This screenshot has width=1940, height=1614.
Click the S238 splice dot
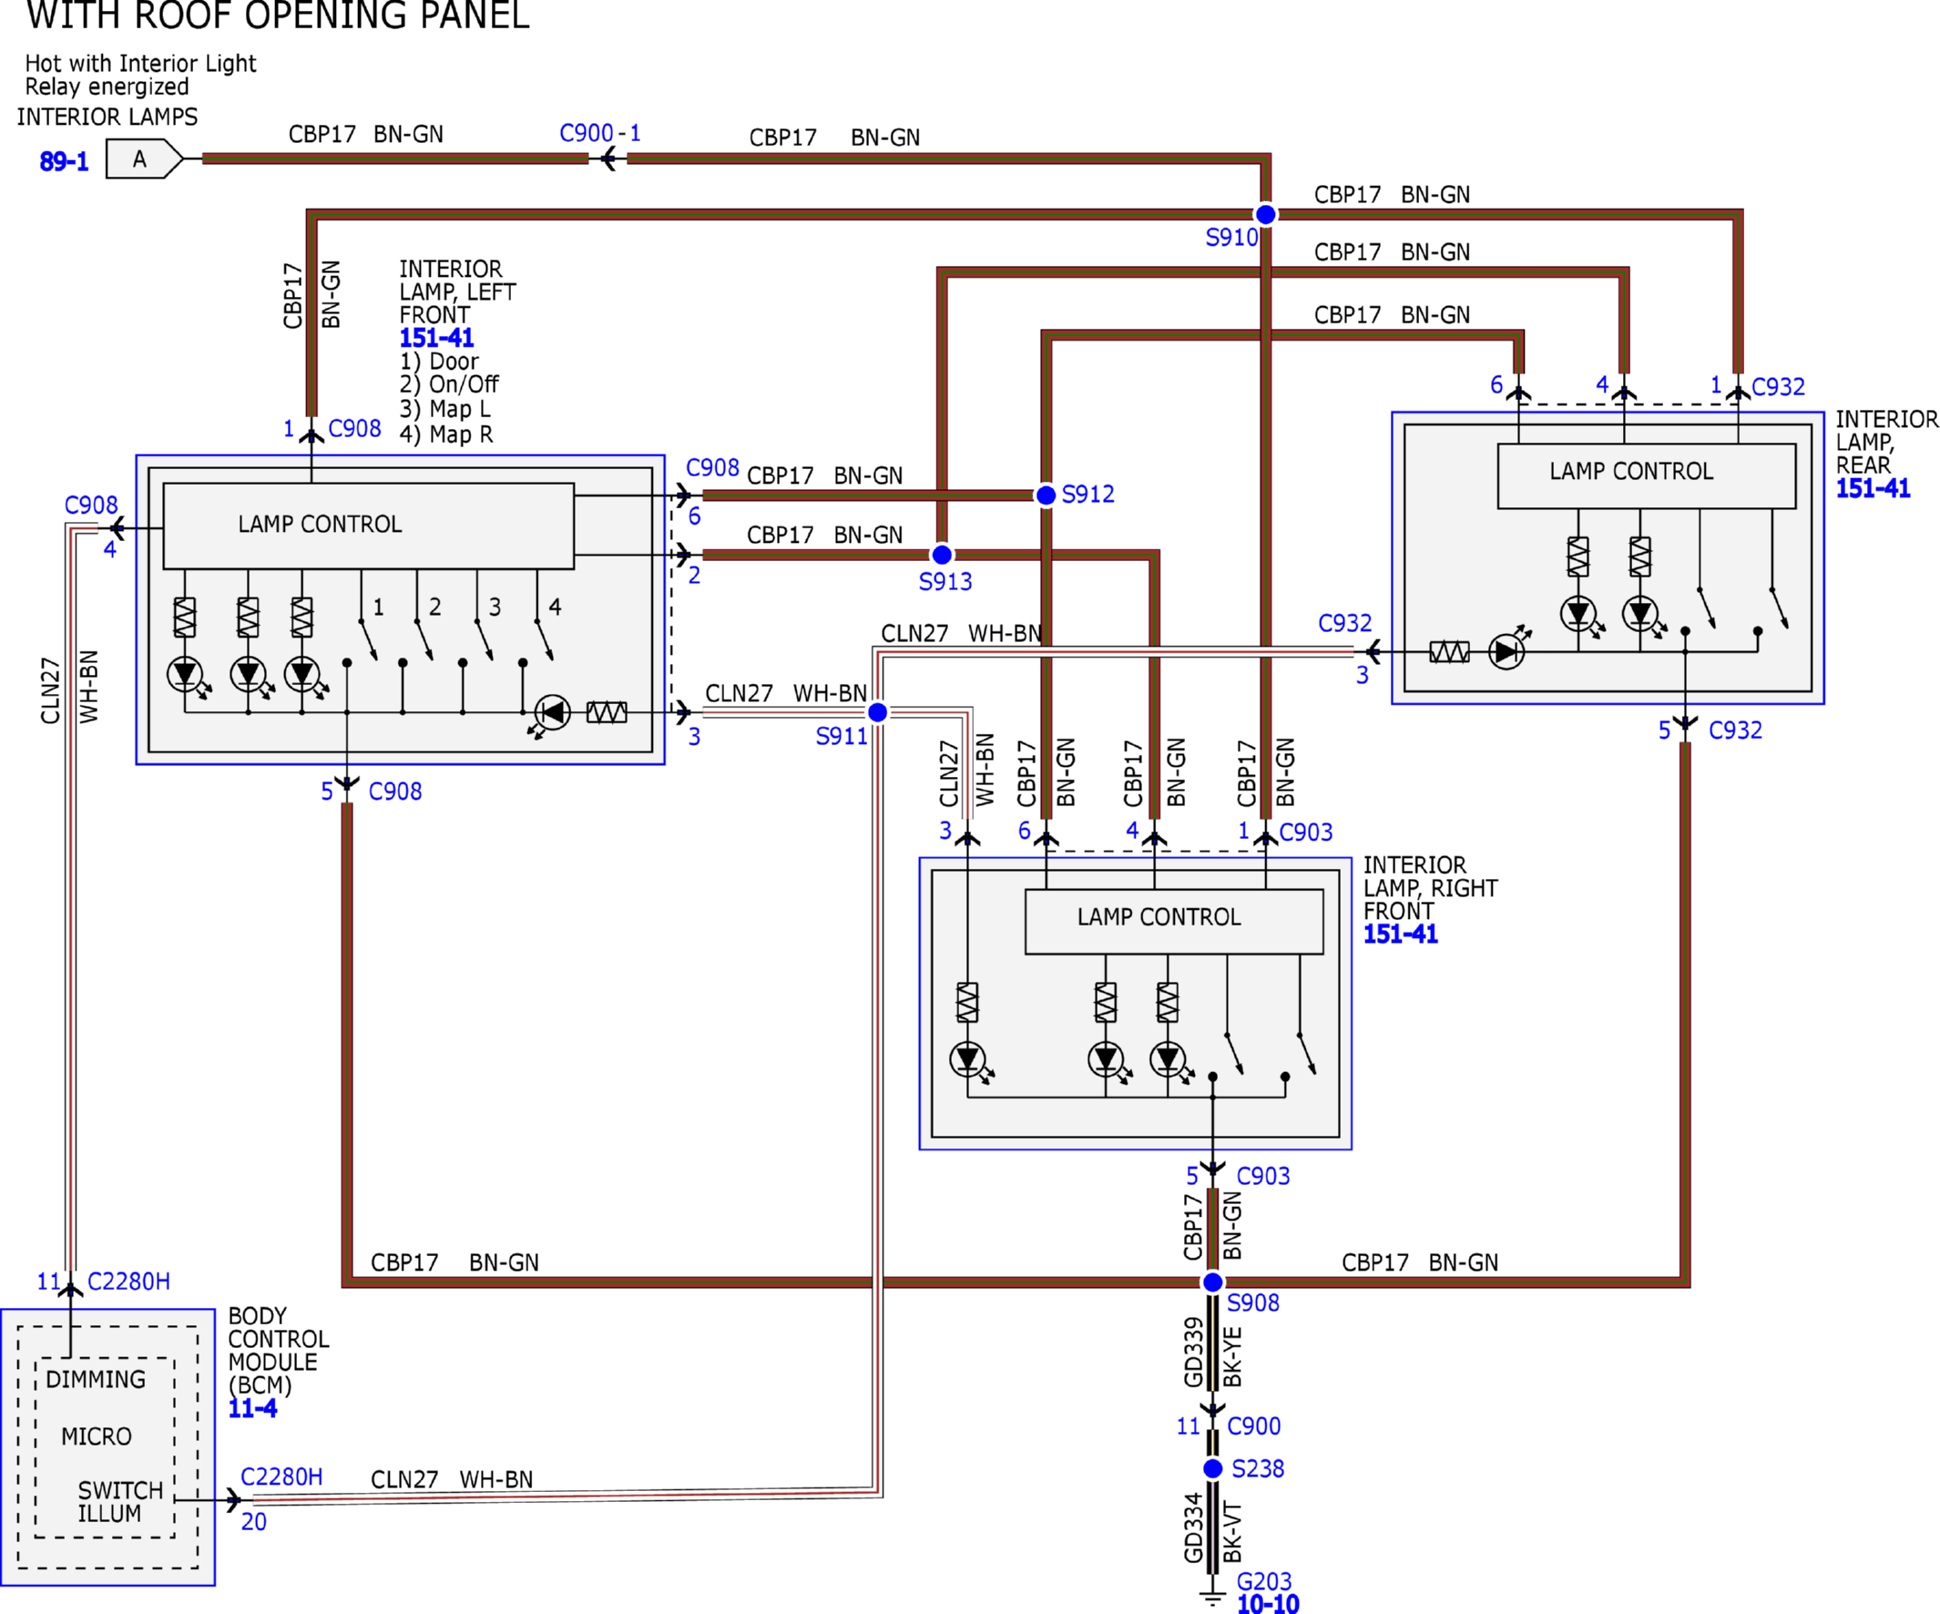1213,1469
